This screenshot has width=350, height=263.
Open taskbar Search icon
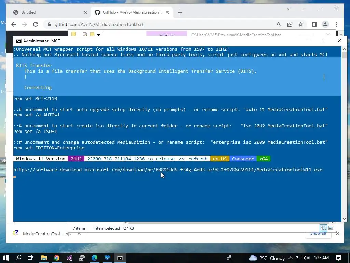18,258
